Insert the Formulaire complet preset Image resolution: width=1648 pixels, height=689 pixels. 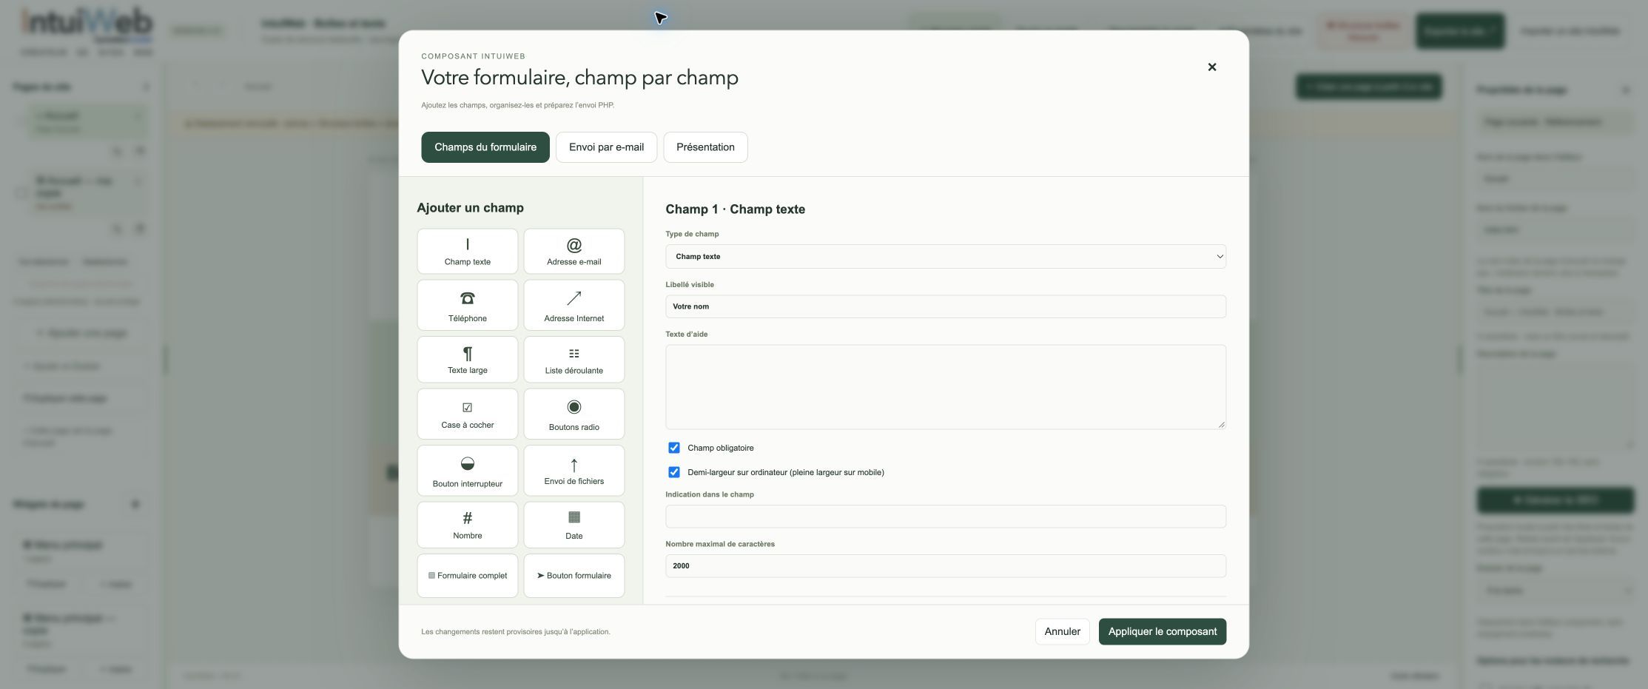point(467,576)
